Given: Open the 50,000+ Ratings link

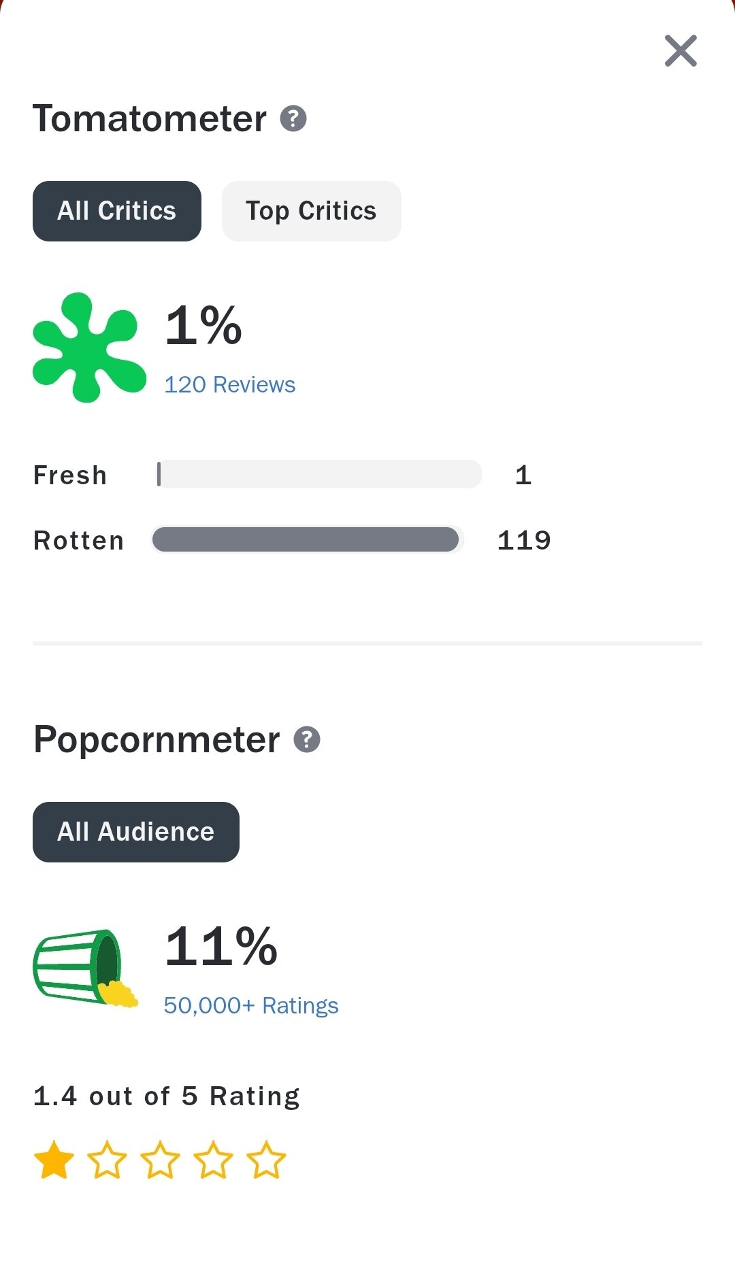Looking at the screenshot, I should 251,1006.
